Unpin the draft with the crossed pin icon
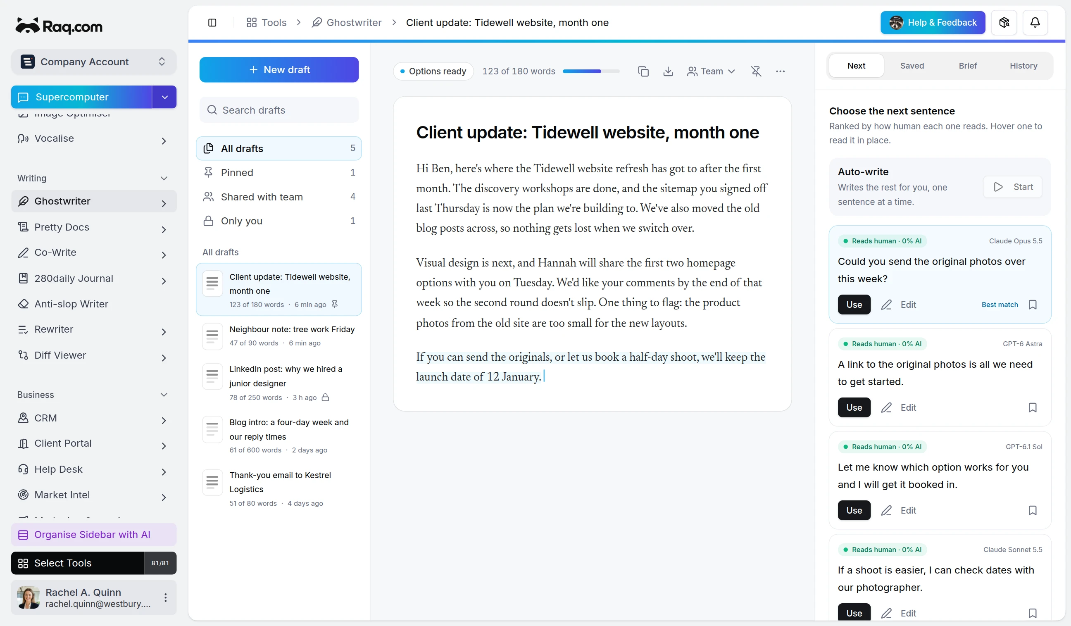Viewport: 1071px width, 626px height. [756, 71]
